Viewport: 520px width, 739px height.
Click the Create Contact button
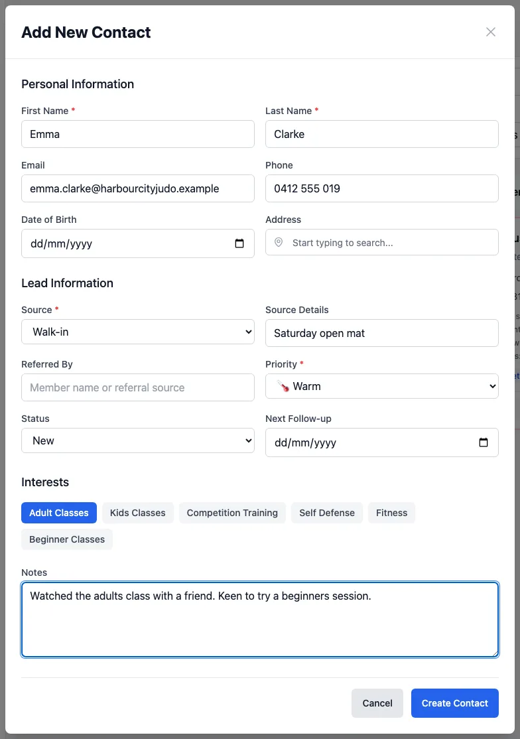pos(454,703)
